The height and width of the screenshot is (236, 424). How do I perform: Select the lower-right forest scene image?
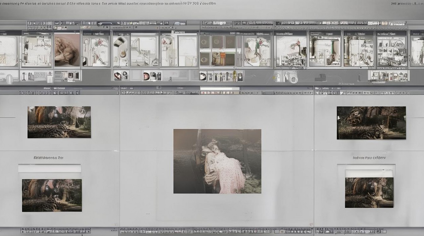369,193
